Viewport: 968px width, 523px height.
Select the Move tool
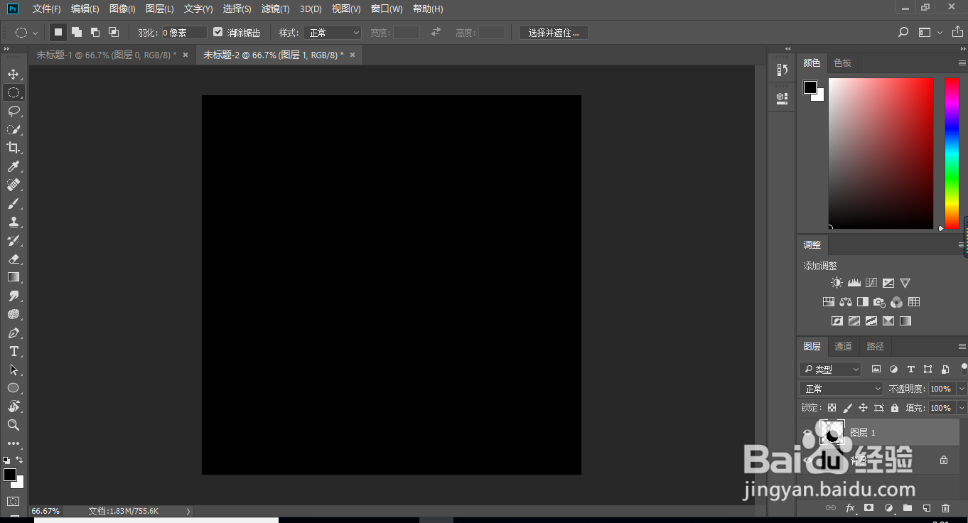coord(13,74)
